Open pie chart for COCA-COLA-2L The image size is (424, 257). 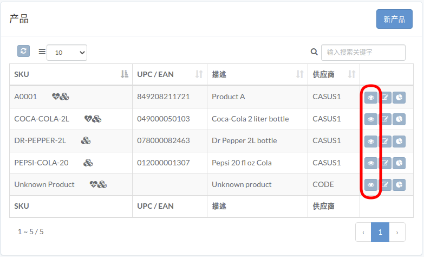pos(399,119)
